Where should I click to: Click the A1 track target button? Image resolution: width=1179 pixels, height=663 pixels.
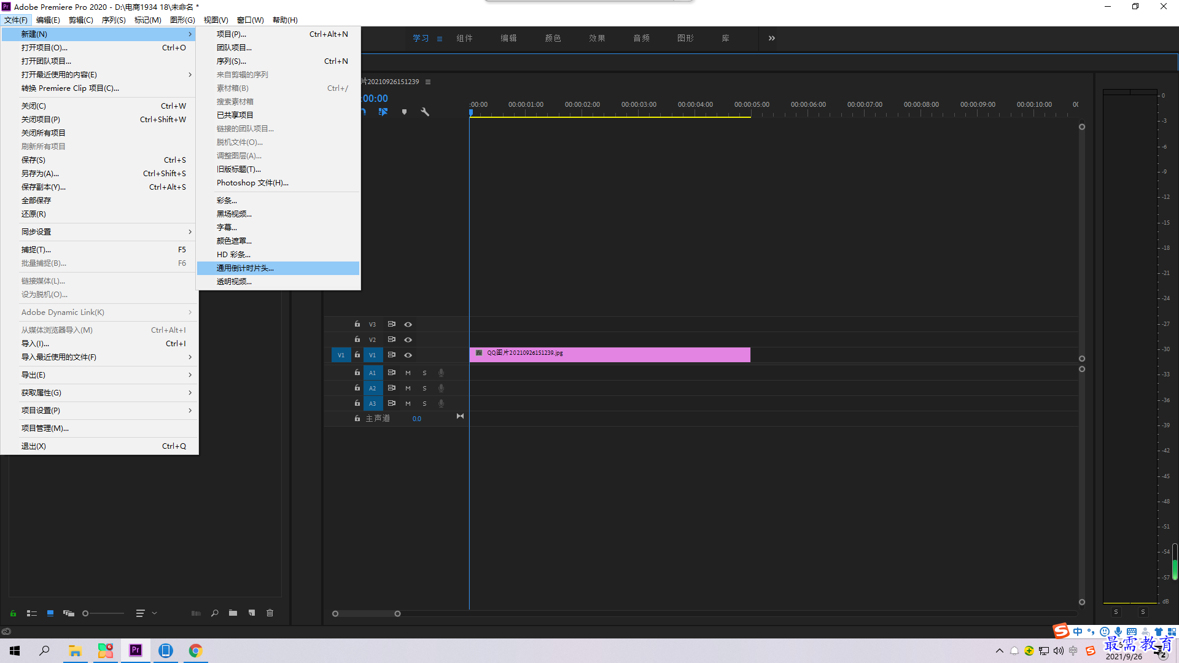pyautogui.click(x=372, y=373)
